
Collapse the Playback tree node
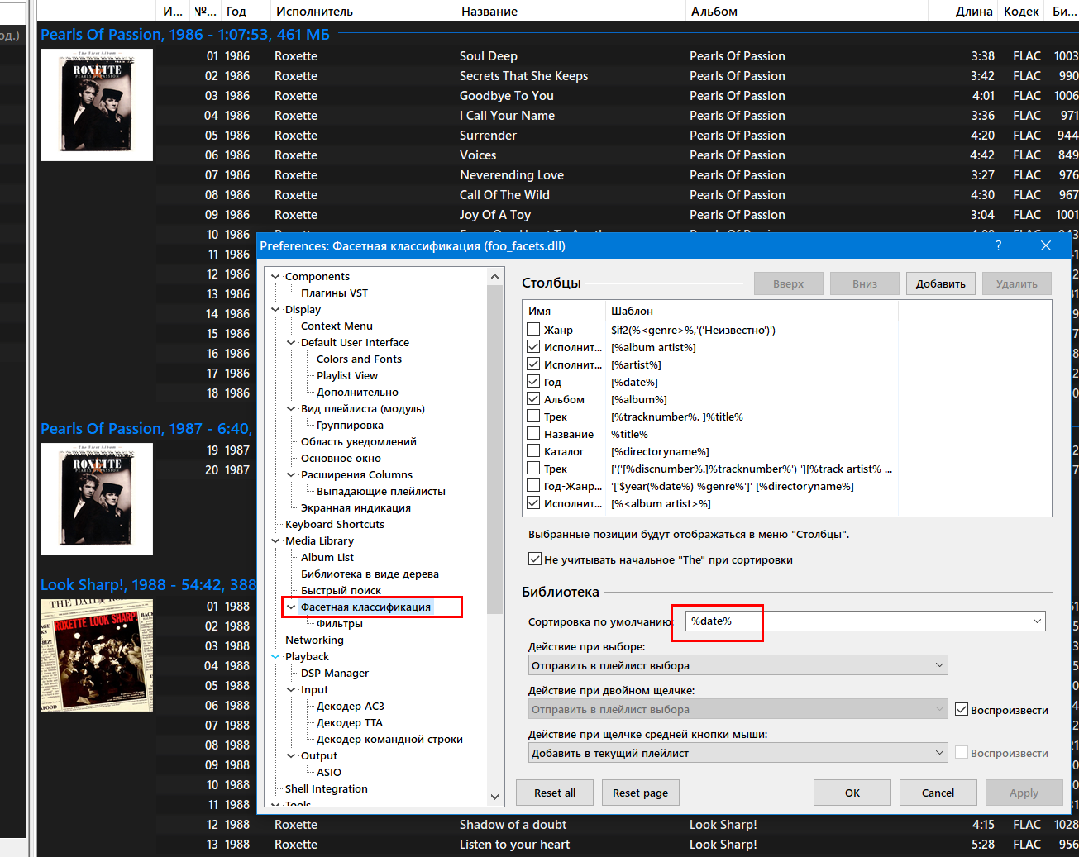275,657
